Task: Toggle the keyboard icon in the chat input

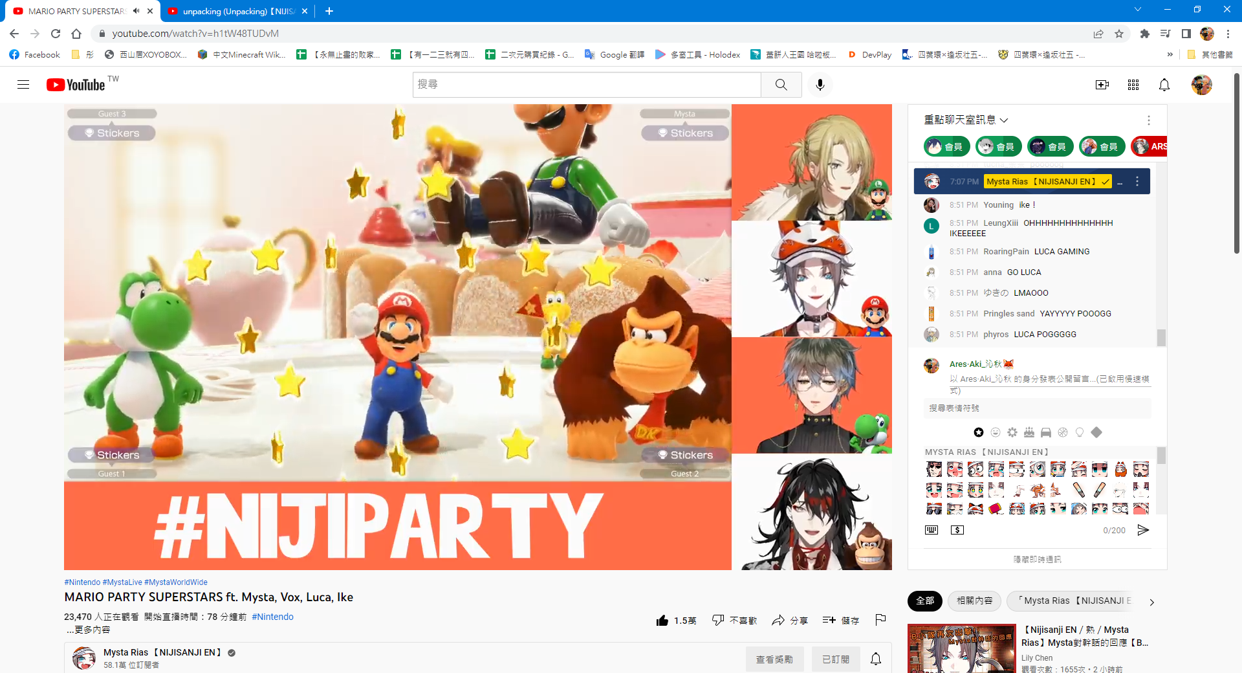Action: coord(931,530)
